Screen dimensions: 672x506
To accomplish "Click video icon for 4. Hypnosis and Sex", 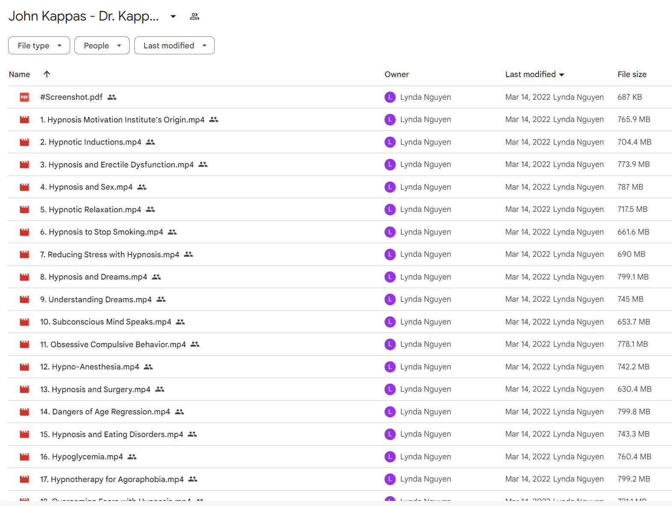I will (24, 187).
